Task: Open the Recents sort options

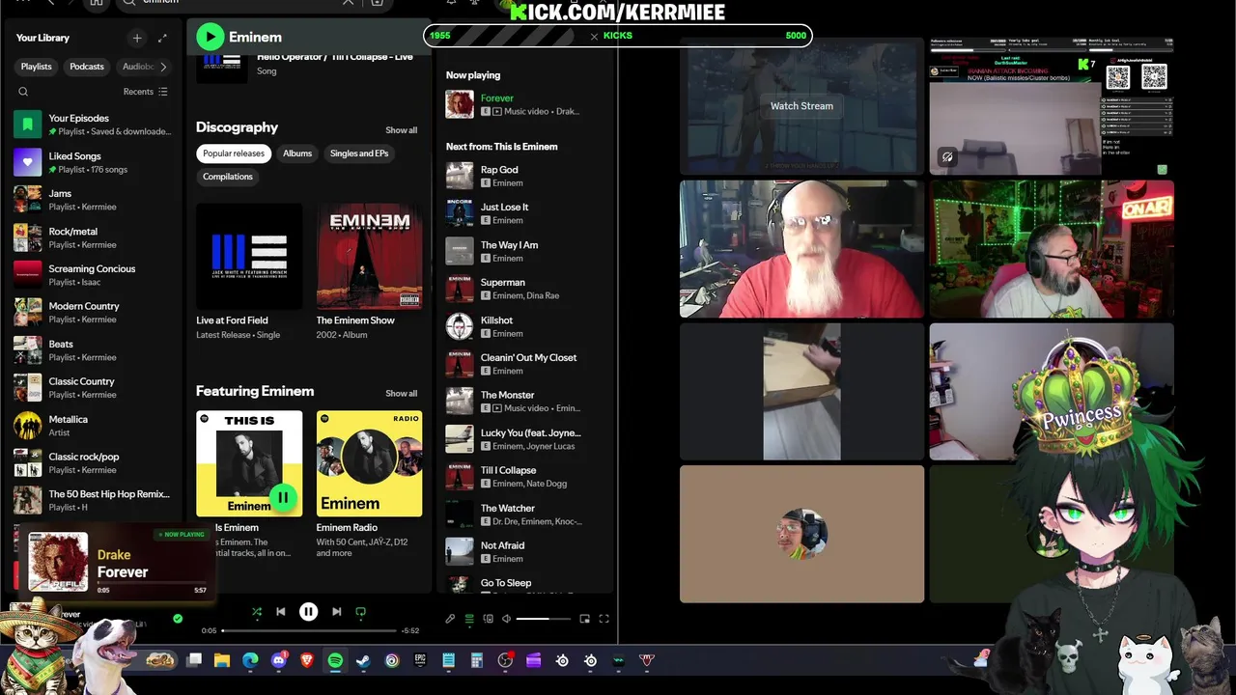Action: point(145,92)
